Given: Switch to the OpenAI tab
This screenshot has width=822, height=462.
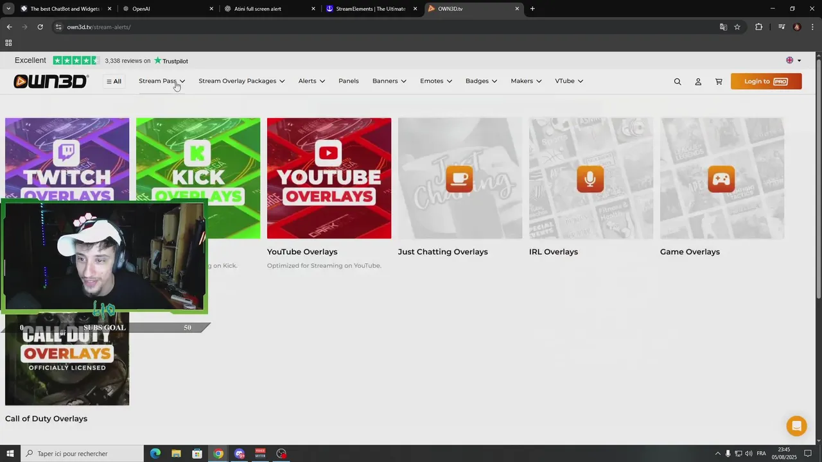Looking at the screenshot, I should (168, 9).
